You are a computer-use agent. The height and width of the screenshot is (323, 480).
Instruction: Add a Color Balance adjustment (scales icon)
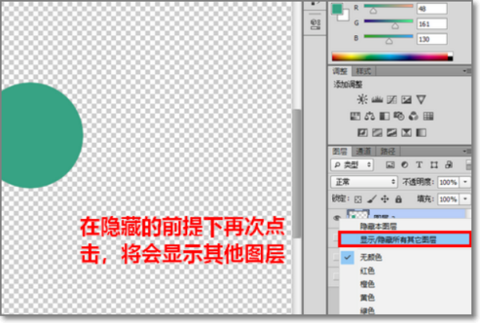pyautogui.click(x=370, y=116)
